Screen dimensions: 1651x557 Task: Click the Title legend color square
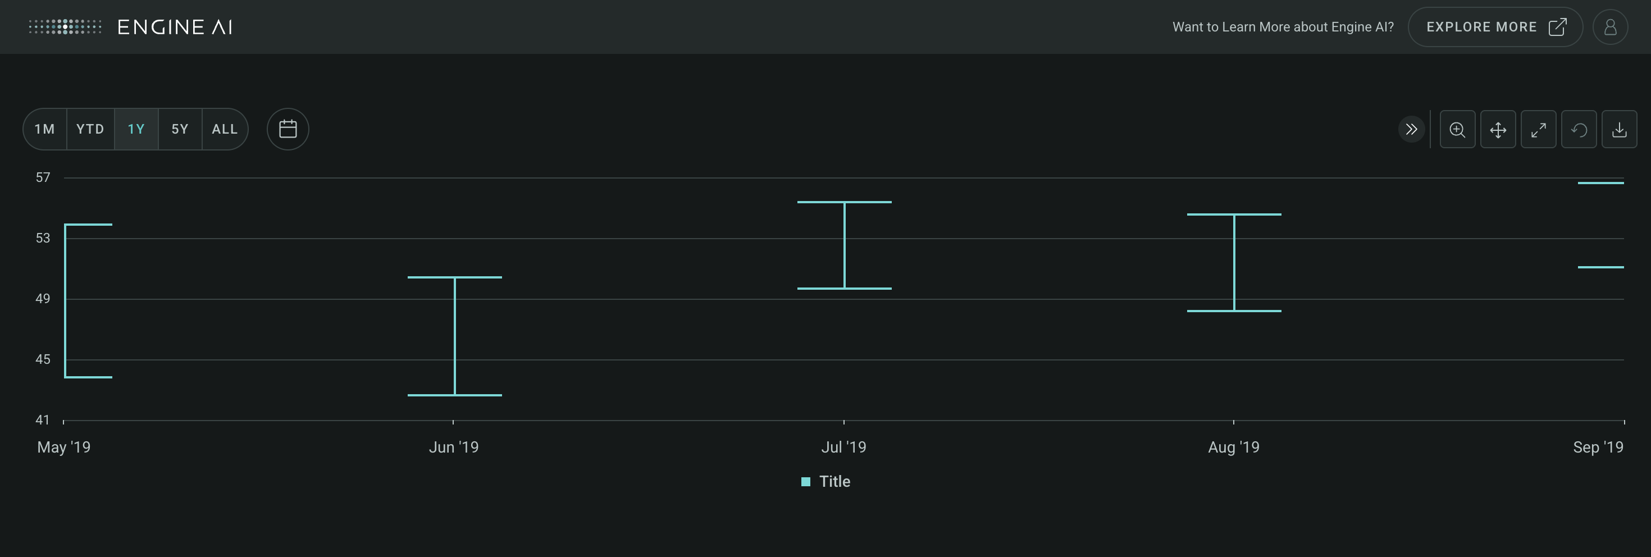806,482
